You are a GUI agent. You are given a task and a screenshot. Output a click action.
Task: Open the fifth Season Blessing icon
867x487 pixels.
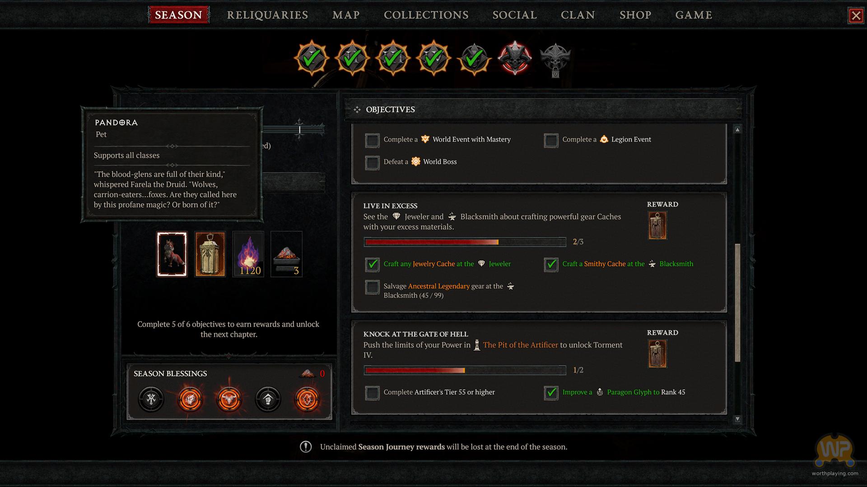pos(307,399)
